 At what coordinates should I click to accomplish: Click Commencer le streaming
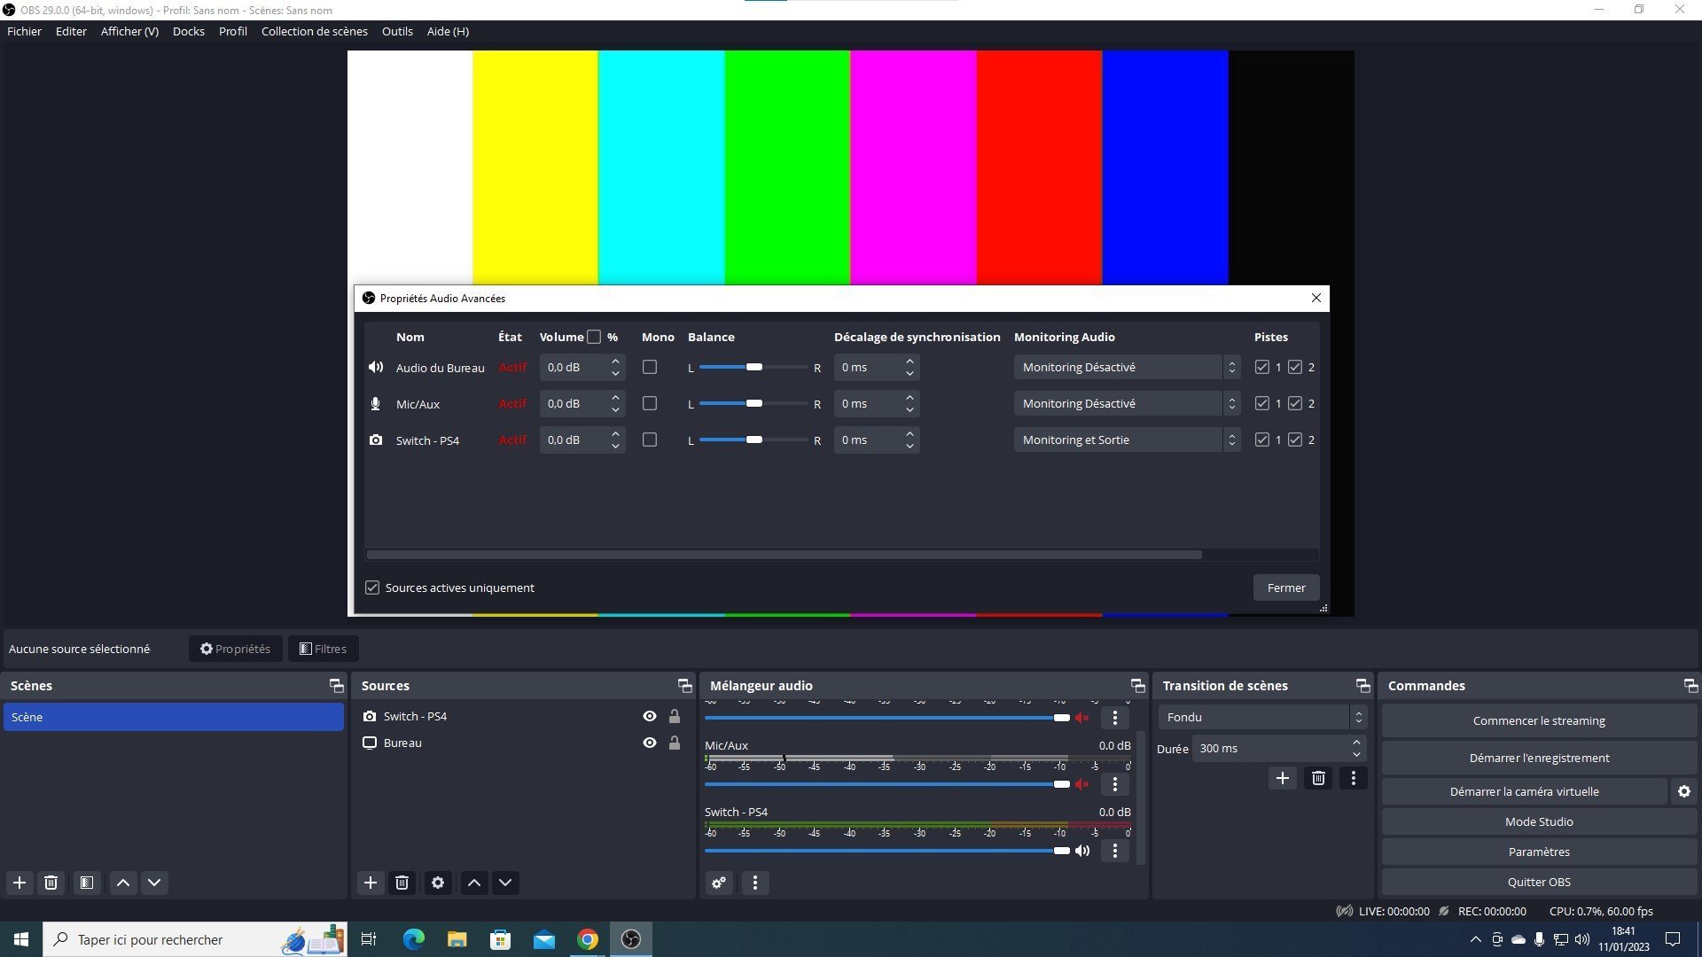[1539, 720]
